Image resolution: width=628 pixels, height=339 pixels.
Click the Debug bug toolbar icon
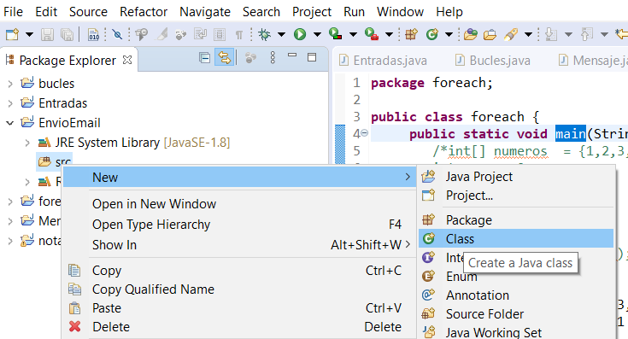[x=264, y=34]
